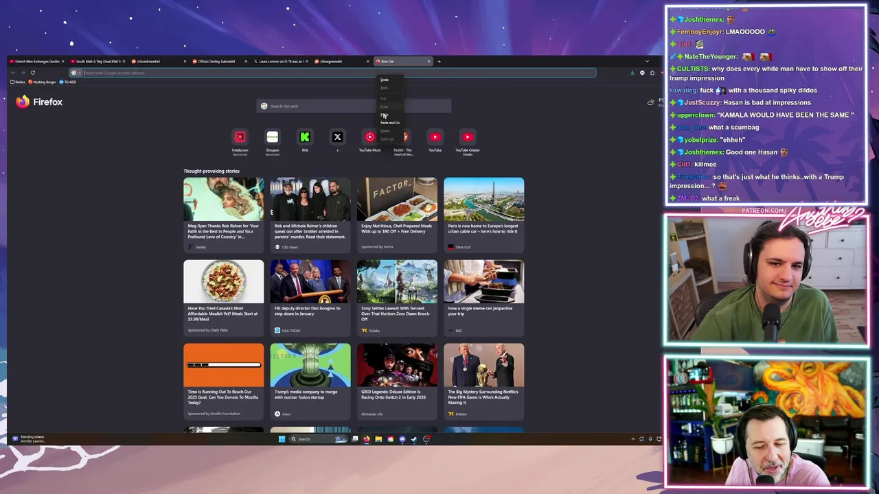The height and width of the screenshot is (494, 879).
Task: Open Mozilla donation Time Is Running Out card
Action: 223,381
